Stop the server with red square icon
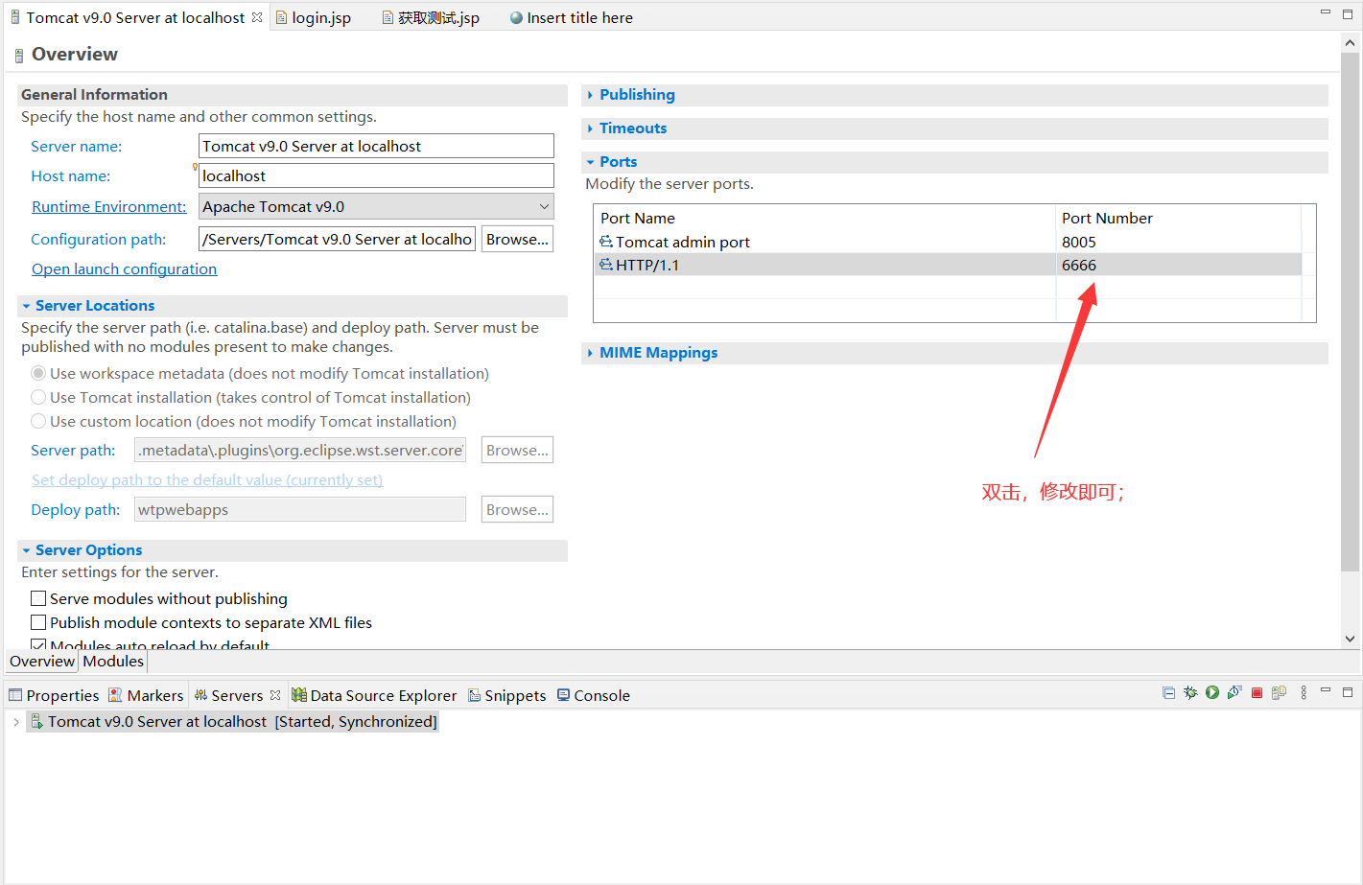 tap(1257, 693)
